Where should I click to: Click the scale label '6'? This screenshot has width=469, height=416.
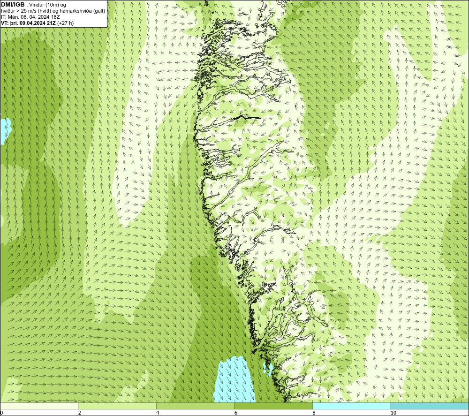236,413
